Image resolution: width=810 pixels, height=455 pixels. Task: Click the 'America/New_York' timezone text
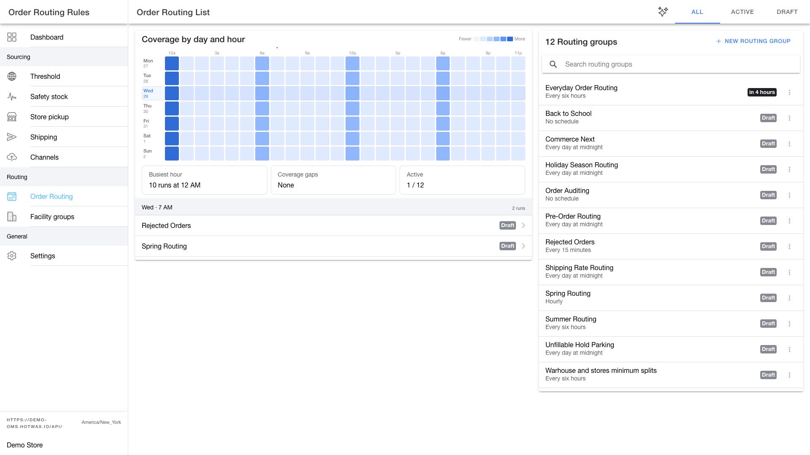pos(101,422)
